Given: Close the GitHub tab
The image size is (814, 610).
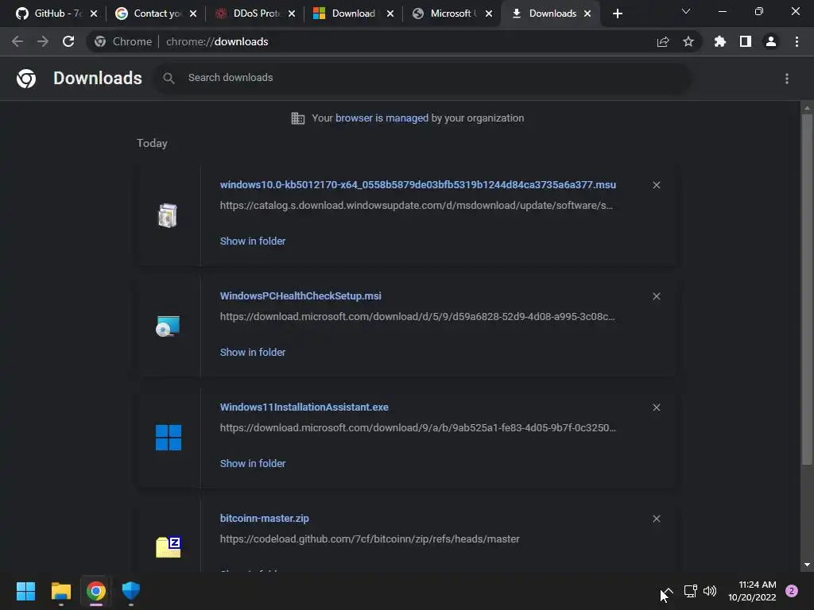Looking at the screenshot, I should [94, 14].
